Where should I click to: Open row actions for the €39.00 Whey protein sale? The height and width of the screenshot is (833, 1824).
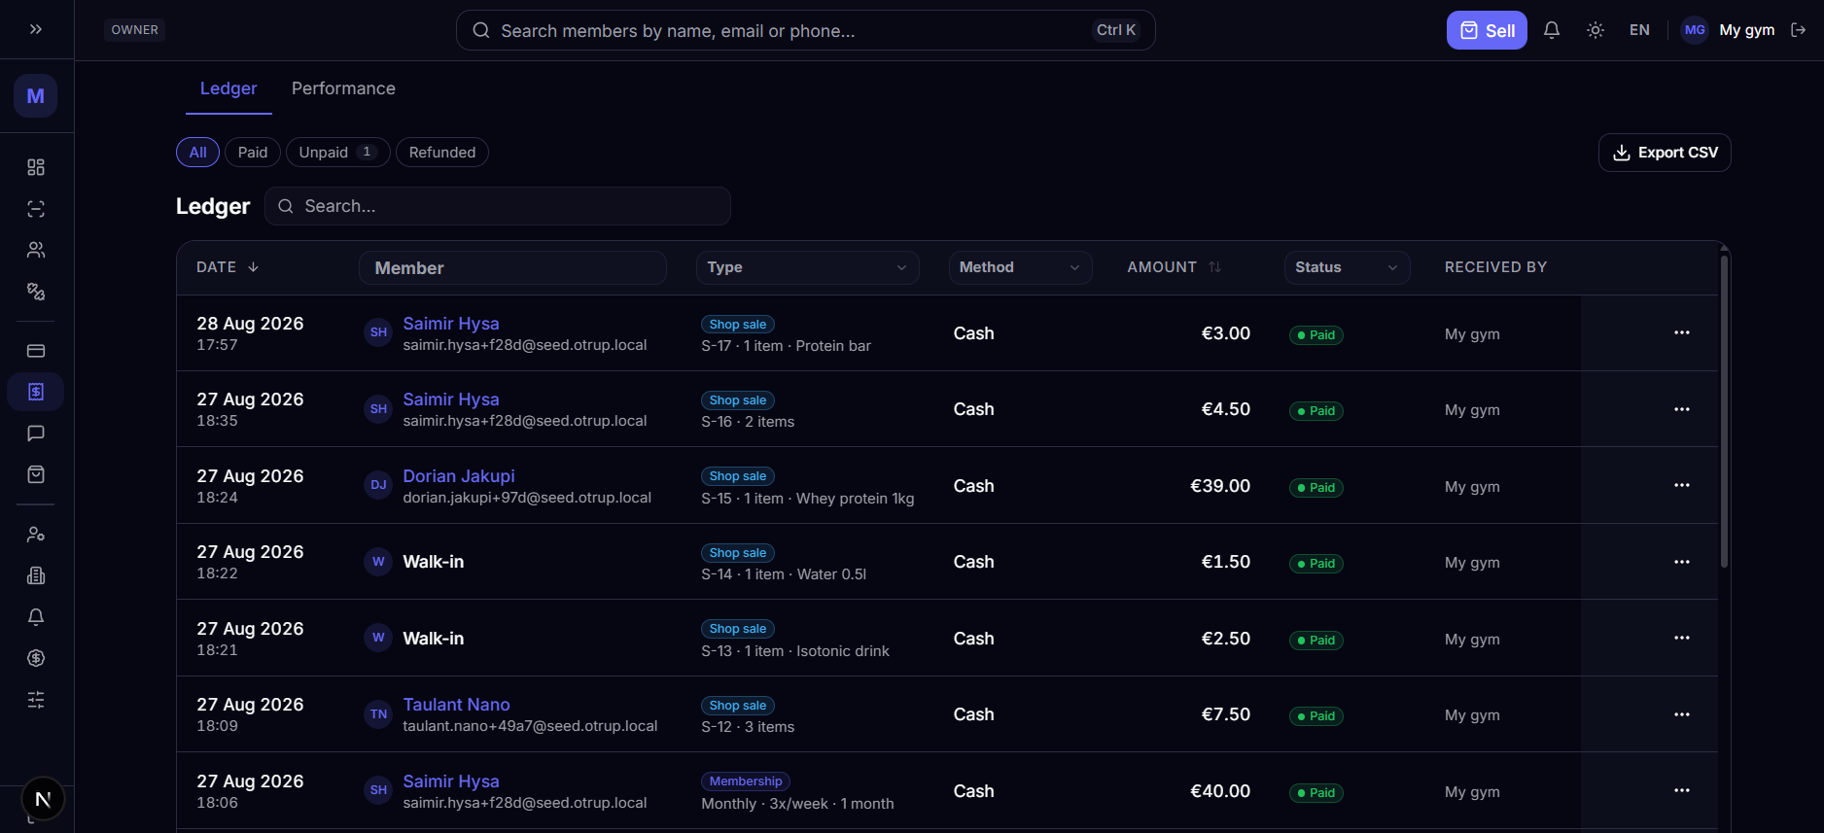(x=1682, y=485)
